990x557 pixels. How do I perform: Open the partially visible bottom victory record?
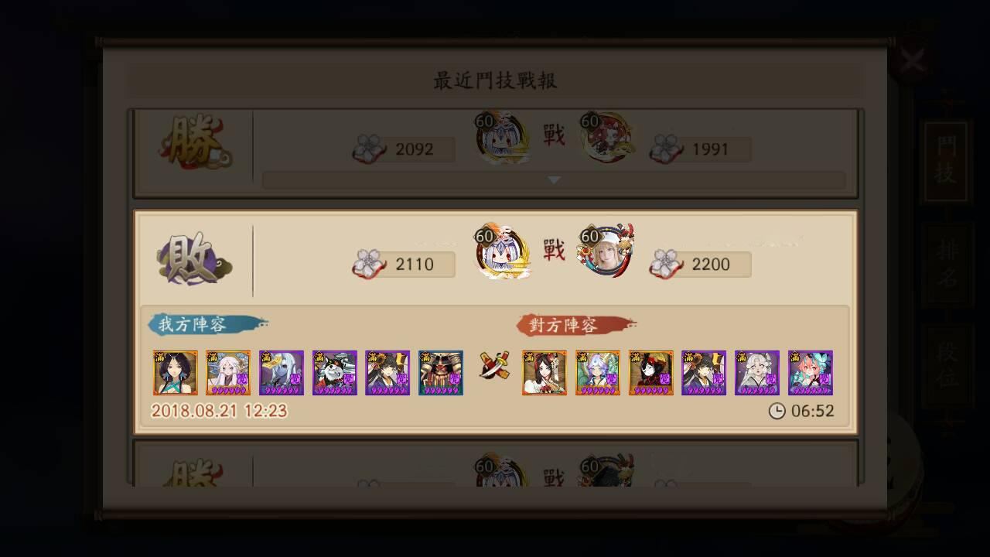tap(495, 464)
